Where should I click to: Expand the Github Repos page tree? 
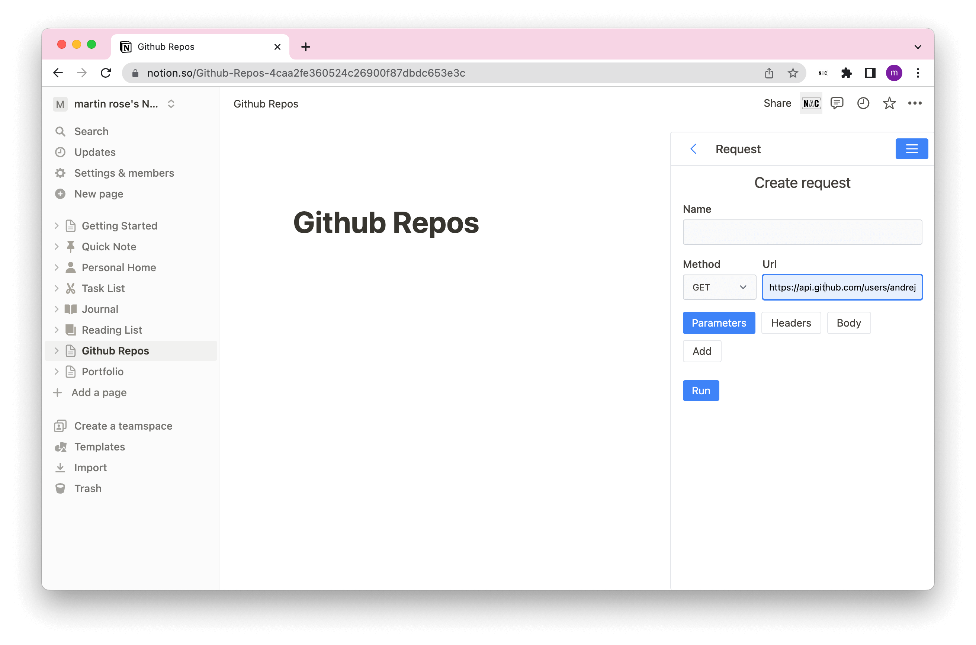click(x=56, y=351)
